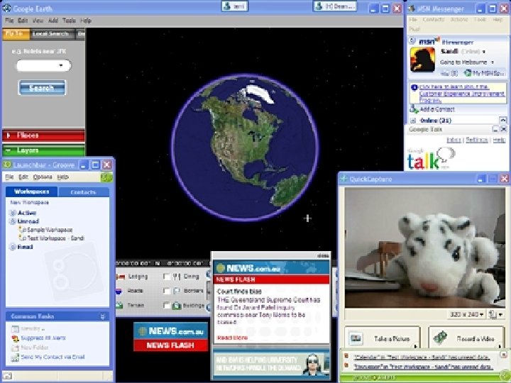
Task: Click the Terrain layer icon
Action: [x=120, y=306]
